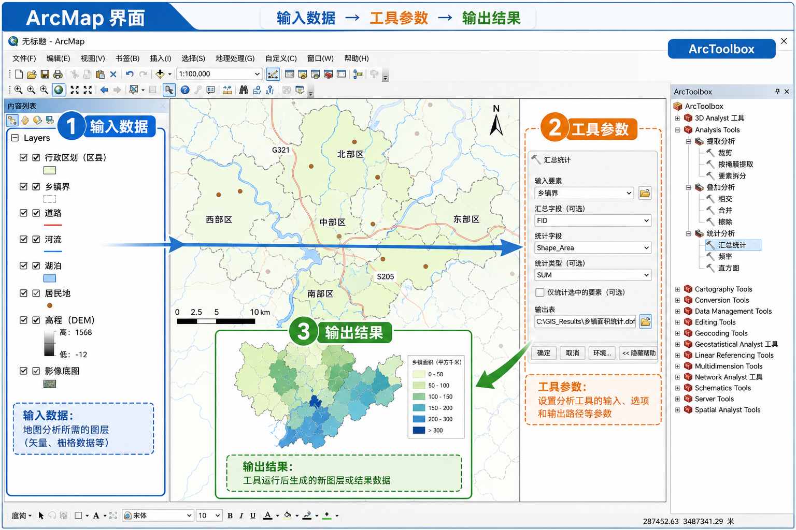The width and height of the screenshot is (796, 530).
Task: Open a map file with the Open folder icon
Action: tap(32, 74)
